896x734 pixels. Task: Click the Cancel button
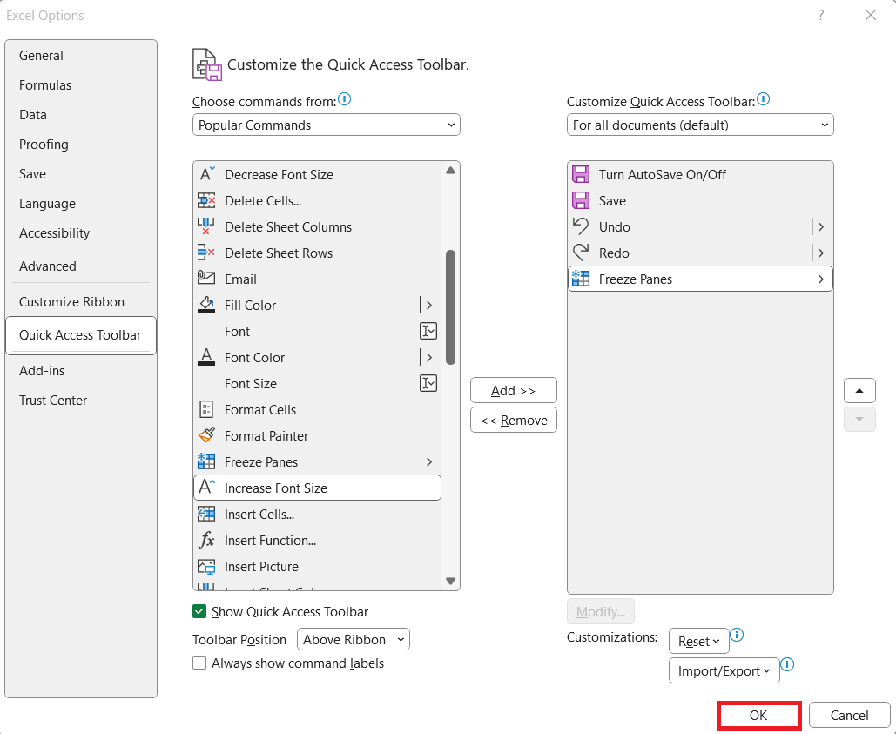point(849,716)
